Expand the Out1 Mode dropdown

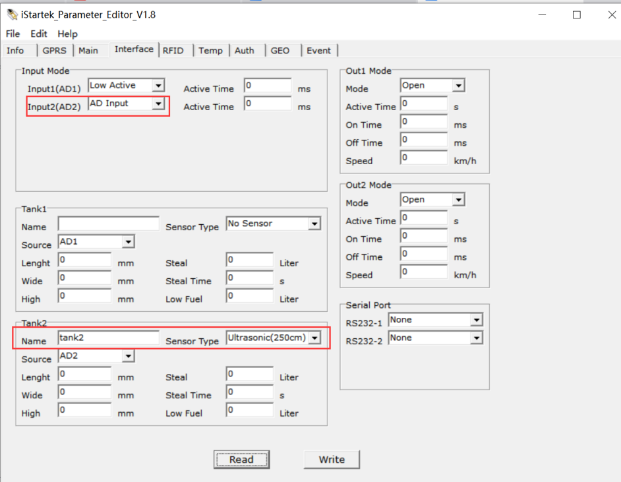pos(459,86)
